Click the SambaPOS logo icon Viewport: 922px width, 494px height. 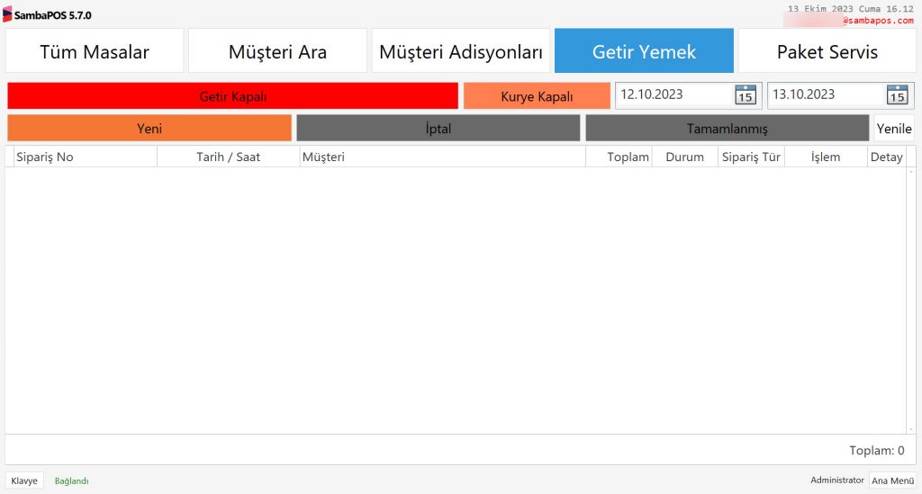click(x=8, y=15)
